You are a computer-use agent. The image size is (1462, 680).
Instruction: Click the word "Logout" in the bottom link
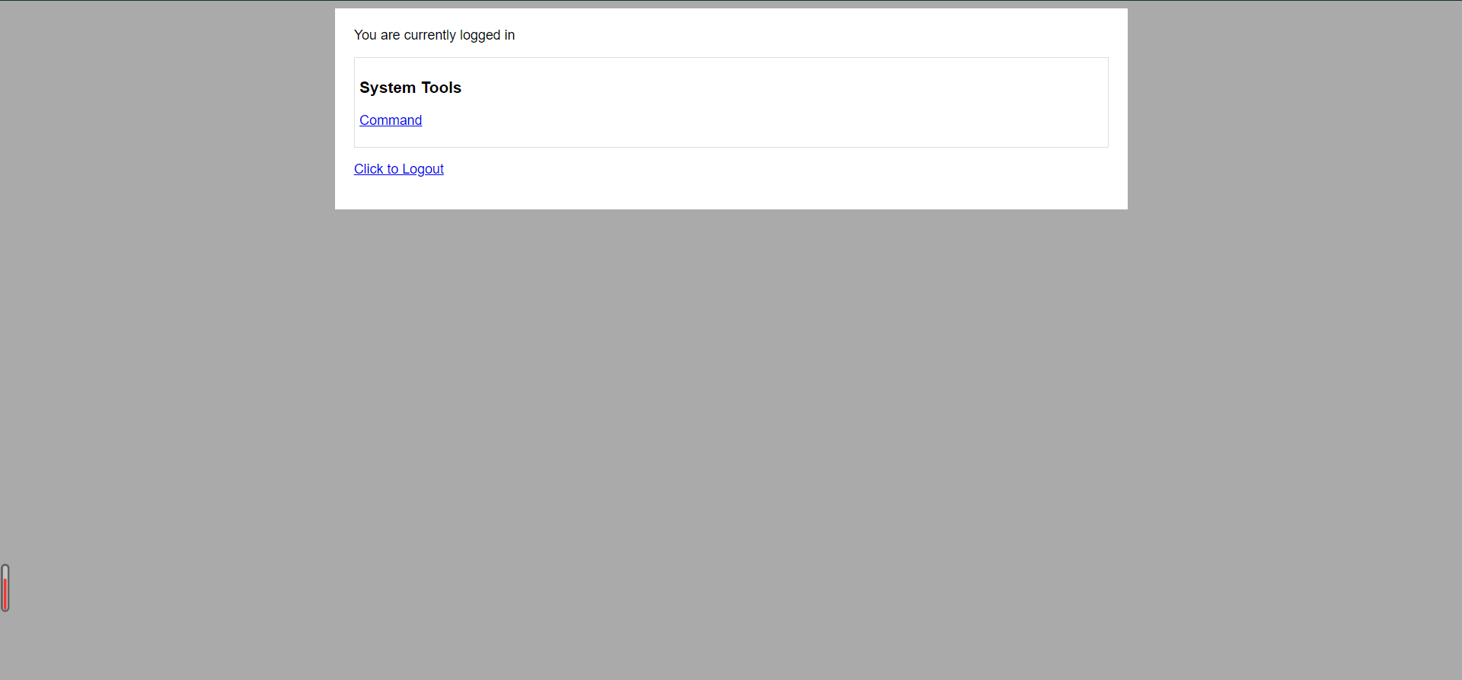(x=423, y=169)
